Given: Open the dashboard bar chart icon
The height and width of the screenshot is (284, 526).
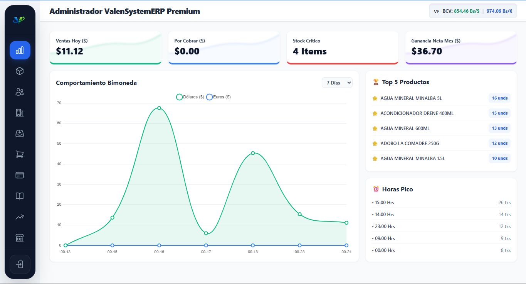Looking at the screenshot, I should click(20, 50).
